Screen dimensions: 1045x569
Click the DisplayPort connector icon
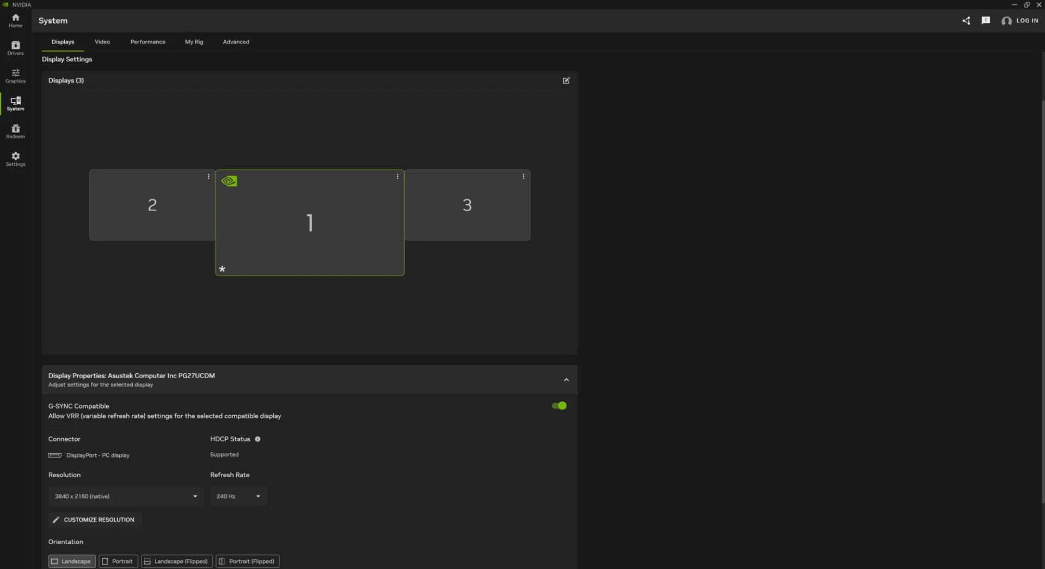[x=55, y=455]
